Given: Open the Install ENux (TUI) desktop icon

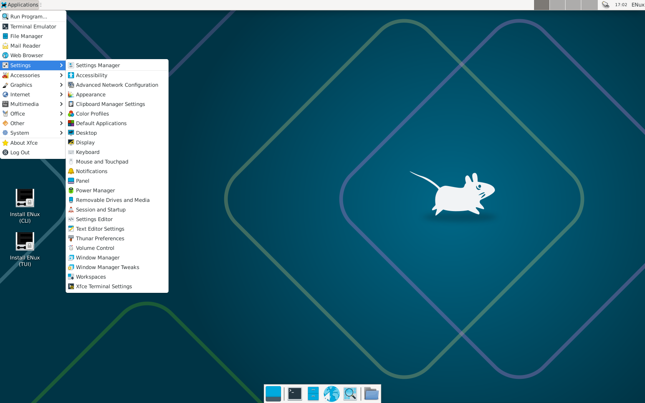Looking at the screenshot, I should pos(25,249).
